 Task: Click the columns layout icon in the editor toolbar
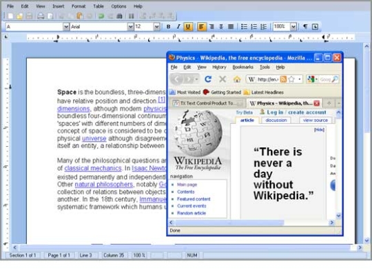click(131, 16)
